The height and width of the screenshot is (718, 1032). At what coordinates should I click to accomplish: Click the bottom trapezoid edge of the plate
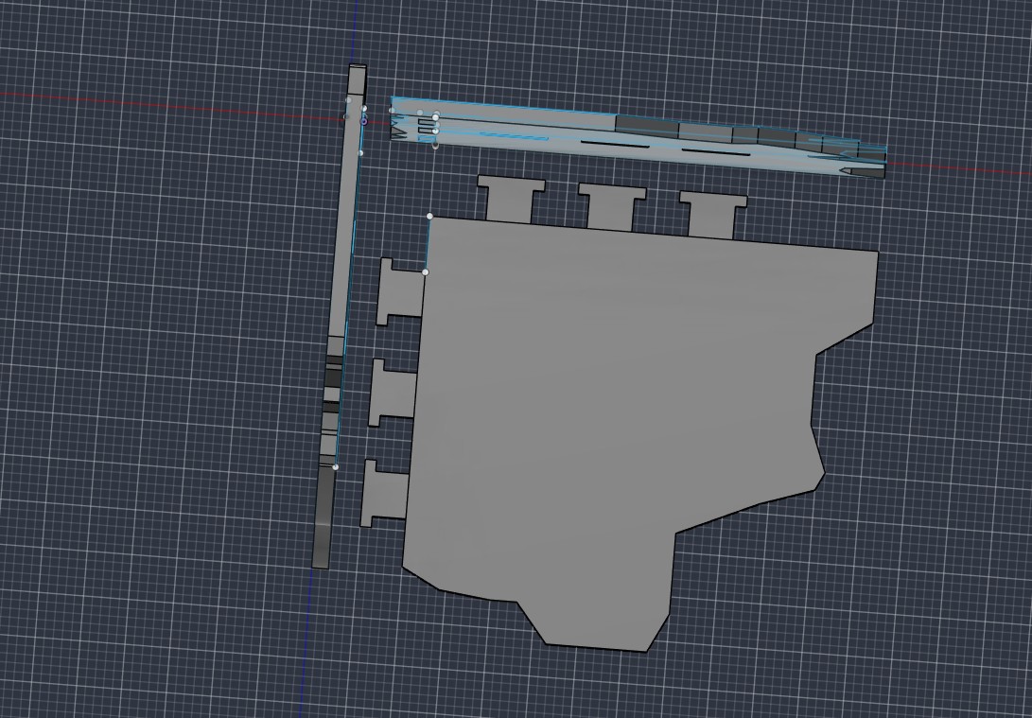[x=596, y=648]
